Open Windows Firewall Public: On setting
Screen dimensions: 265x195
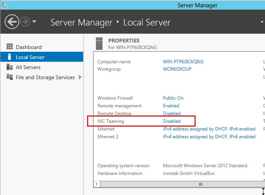click(x=173, y=98)
